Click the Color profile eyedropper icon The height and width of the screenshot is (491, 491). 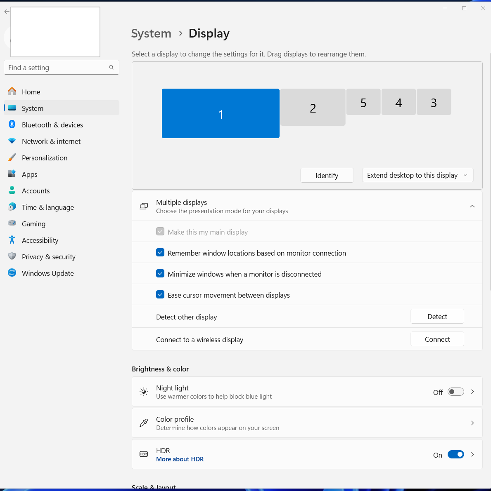pyautogui.click(x=144, y=423)
